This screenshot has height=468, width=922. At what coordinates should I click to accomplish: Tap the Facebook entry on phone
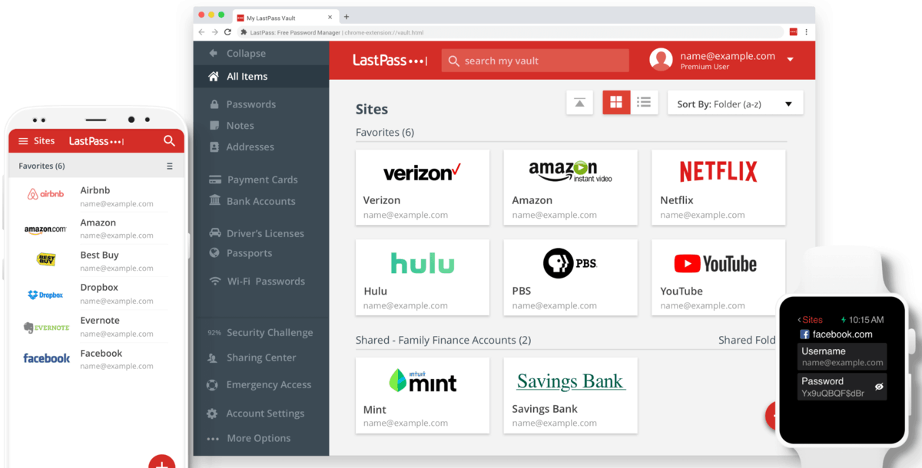[96, 359]
